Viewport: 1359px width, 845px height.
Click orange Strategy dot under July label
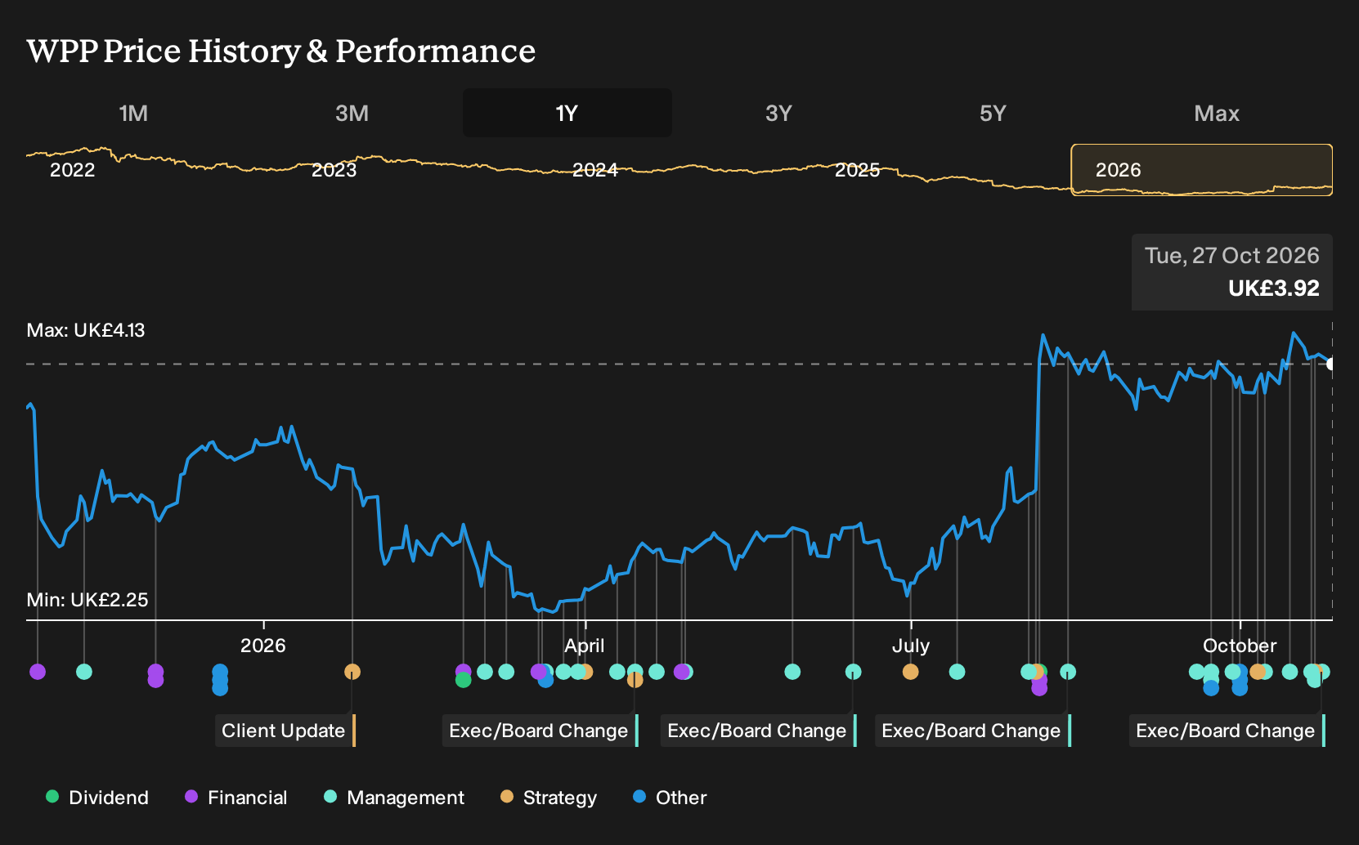[x=910, y=672]
